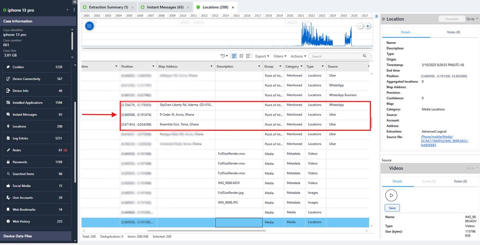Click the Translate button
Image resolution: width=480 pixels, height=245 pixels.
pyautogui.click(x=452, y=19)
